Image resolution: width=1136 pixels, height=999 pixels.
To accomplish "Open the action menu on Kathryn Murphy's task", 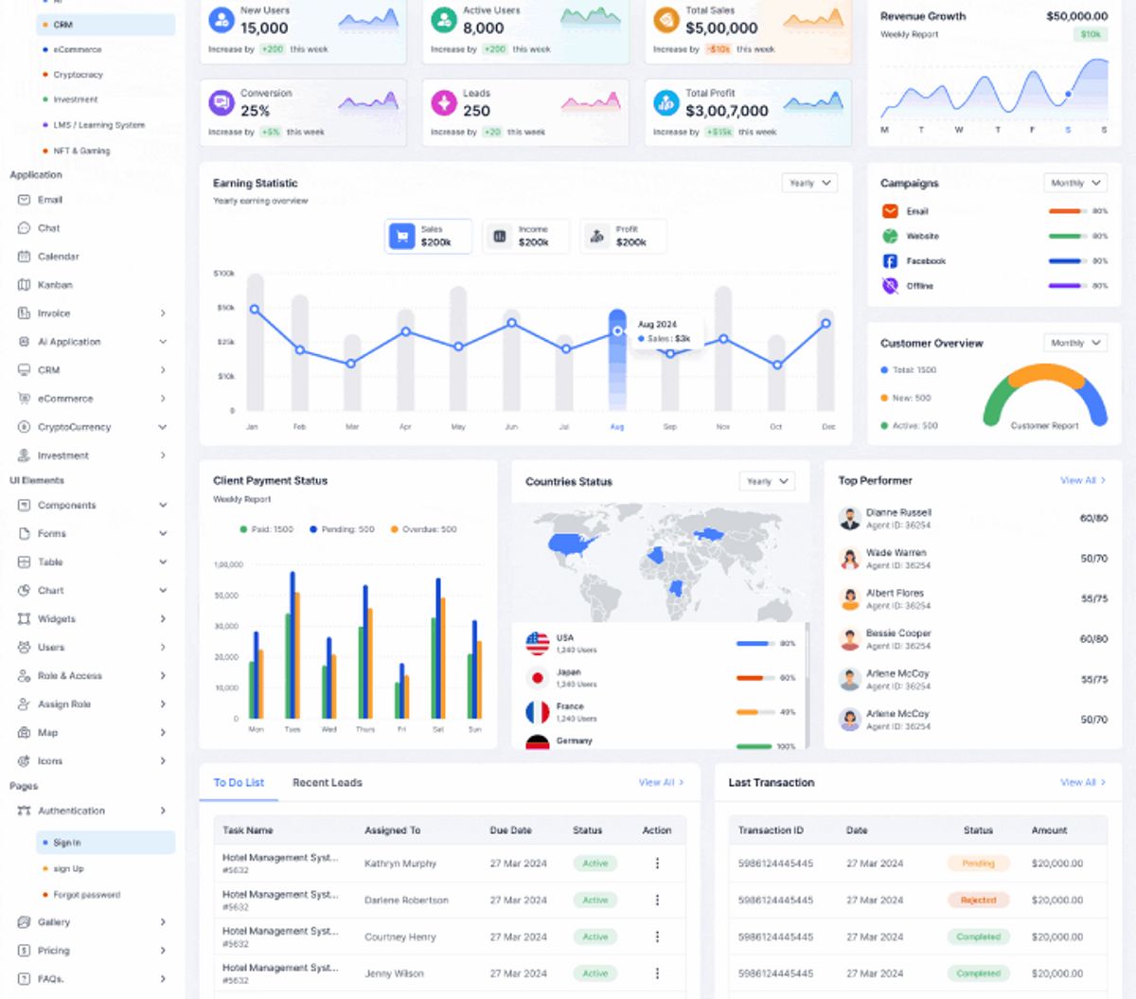I will [657, 864].
